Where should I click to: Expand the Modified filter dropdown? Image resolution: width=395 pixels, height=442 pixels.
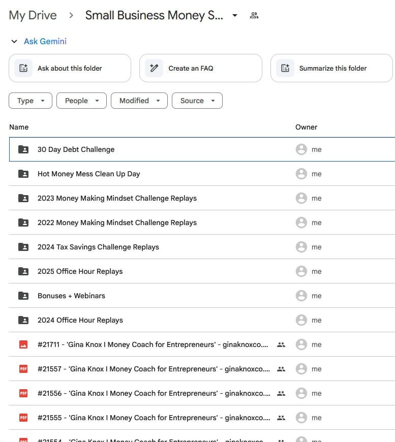[x=139, y=101]
